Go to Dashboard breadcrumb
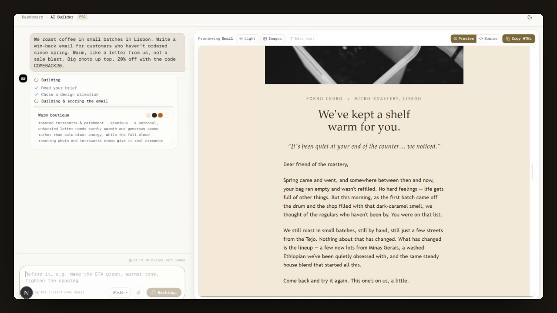The height and width of the screenshot is (313, 557). [x=33, y=17]
